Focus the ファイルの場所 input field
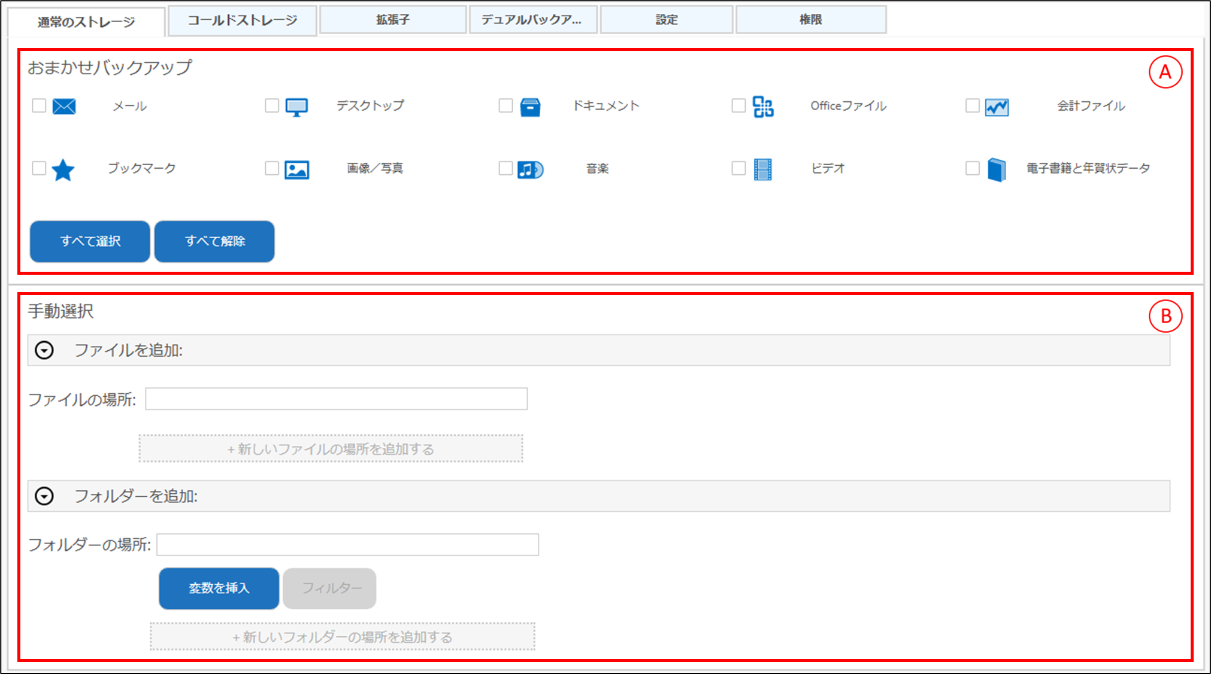Image resolution: width=1211 pixels, height=674 pixels. pos(337,399)
